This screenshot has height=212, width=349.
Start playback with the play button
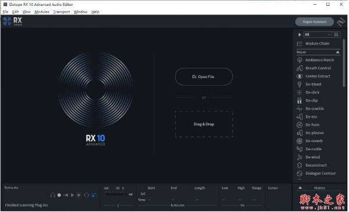72,196
